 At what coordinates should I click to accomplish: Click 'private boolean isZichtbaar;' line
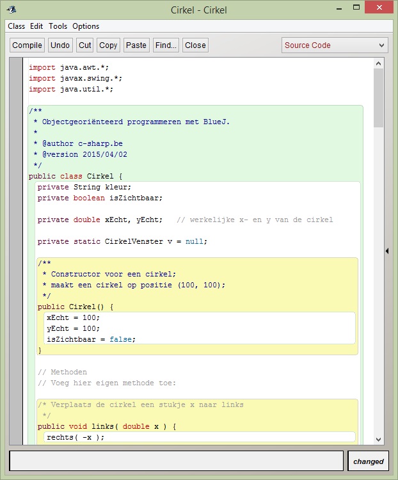tap(100, 198)
